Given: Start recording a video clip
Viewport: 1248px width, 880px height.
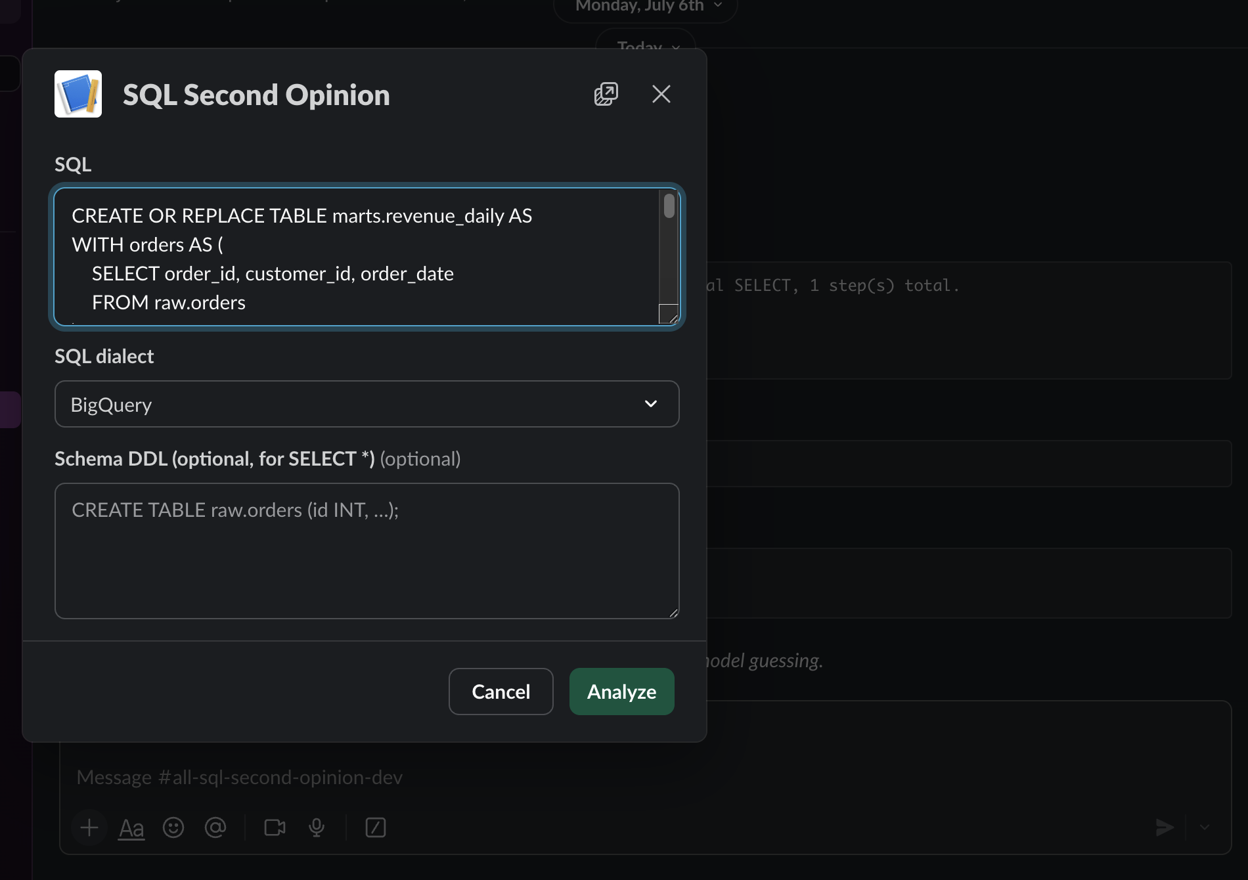Looking at the screenshot, I should click(x=275, y=827).
